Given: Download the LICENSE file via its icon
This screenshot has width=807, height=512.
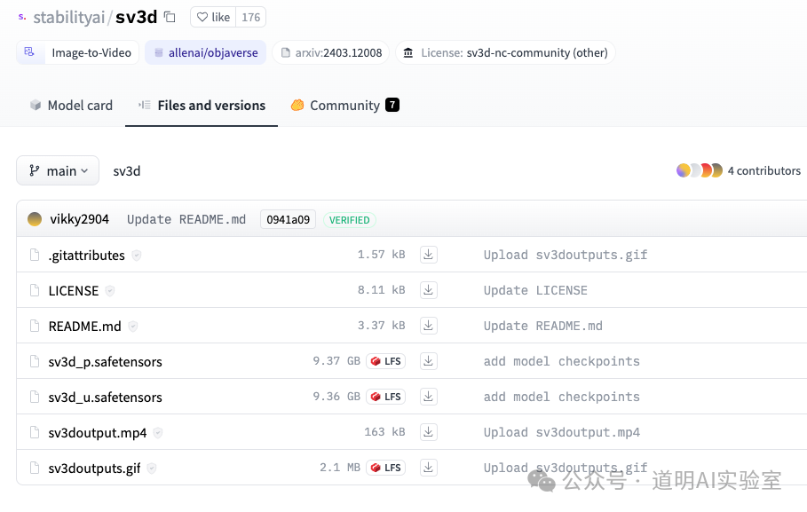Looking at the screenshot, I should (428, 290).
